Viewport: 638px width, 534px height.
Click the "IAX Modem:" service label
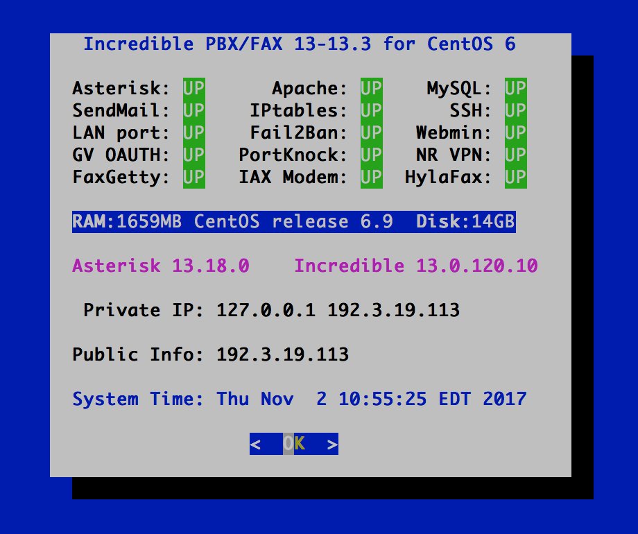(x=293, y=177)
